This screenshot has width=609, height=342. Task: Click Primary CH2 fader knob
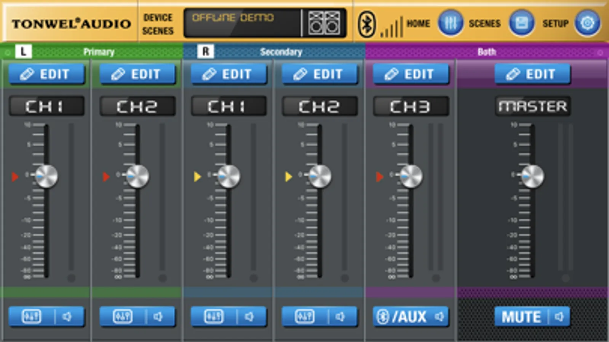point(137,176)
